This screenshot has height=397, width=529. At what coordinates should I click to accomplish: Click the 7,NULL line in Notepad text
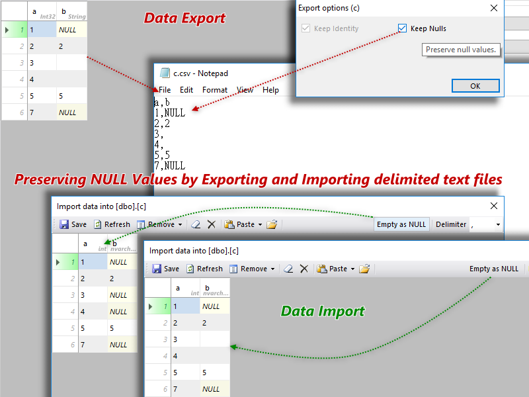coord(170,166)
